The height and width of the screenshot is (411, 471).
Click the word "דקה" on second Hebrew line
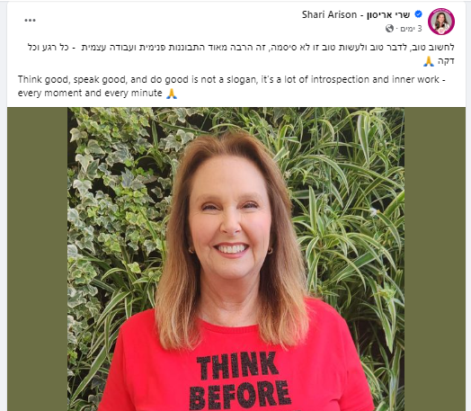coord(446,61)
